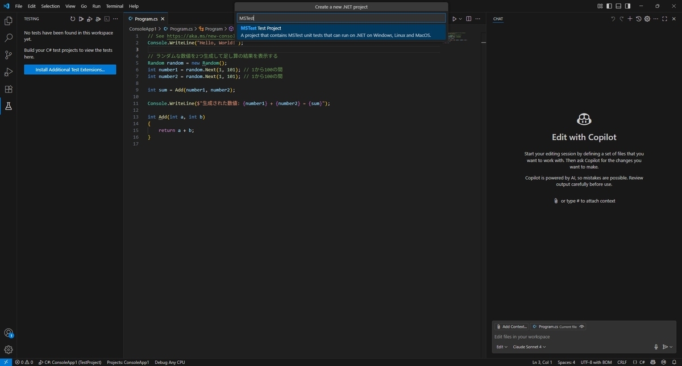Image resolution: width=682 pixels, height=366 pixels.
Task: Open the Run menu
Action: [x=97, y=6]
